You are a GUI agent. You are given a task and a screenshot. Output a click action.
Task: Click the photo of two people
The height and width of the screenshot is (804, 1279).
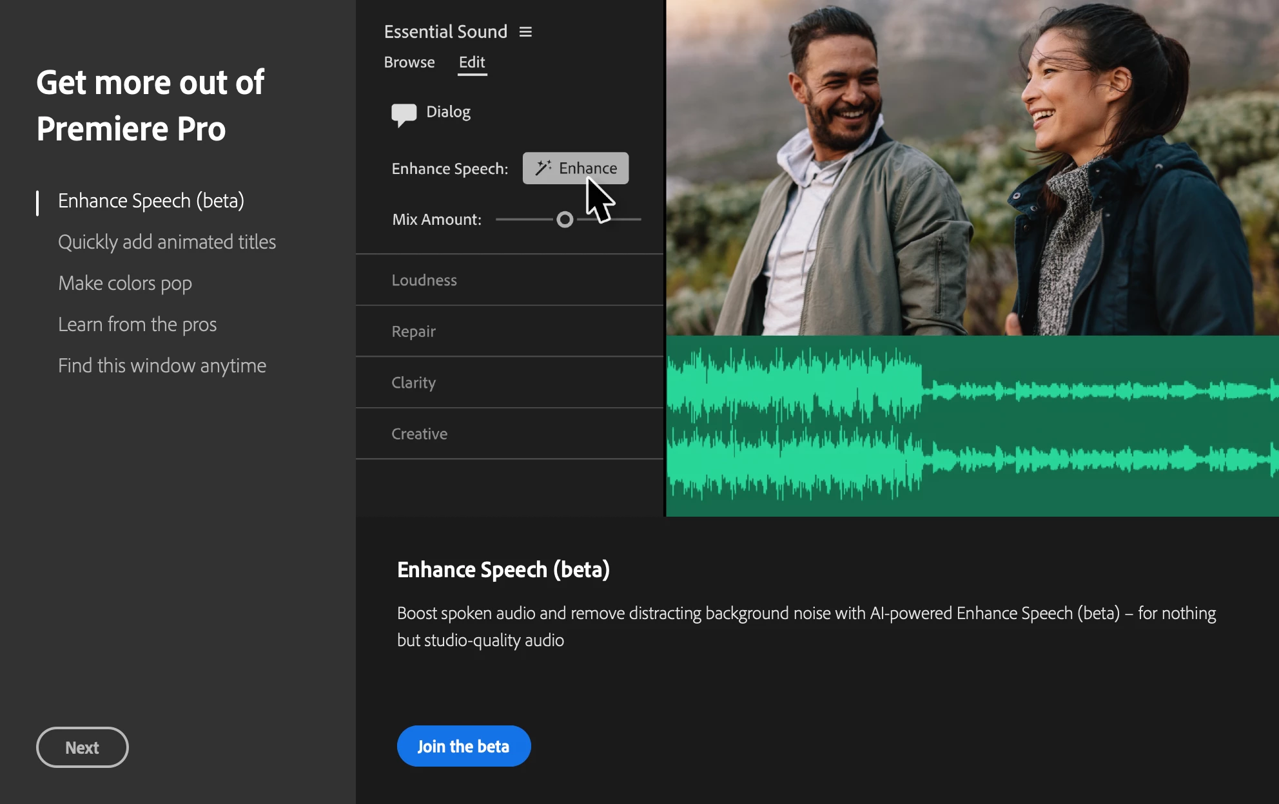[972, 167]
